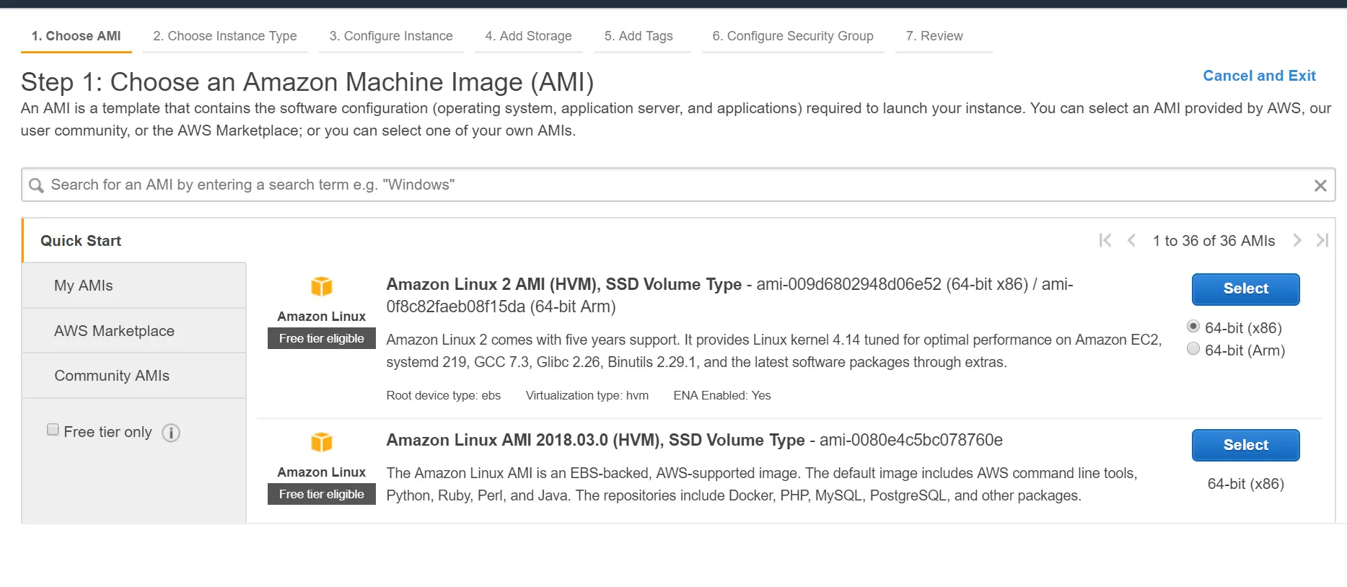The height and width of the screenshot is (587, 1347).
Task: Select Amazon Linux AMI 2018.03.0
Action: pos(1245,446)
